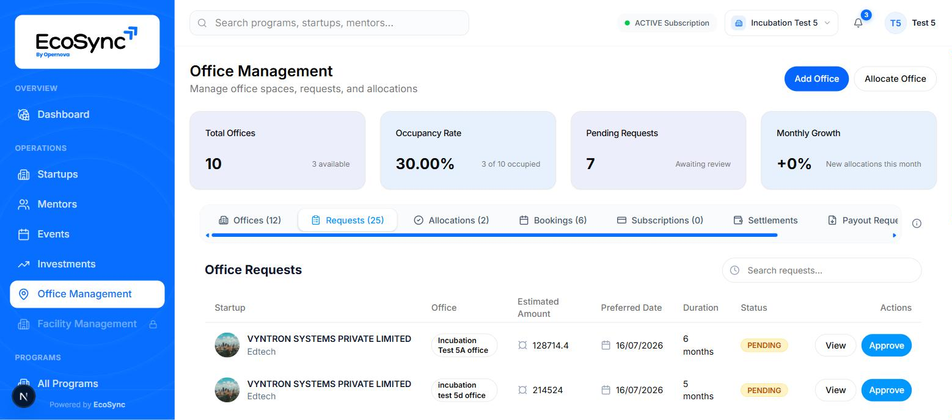Click the PENDING badge in the 6 months row

(764, 345)
